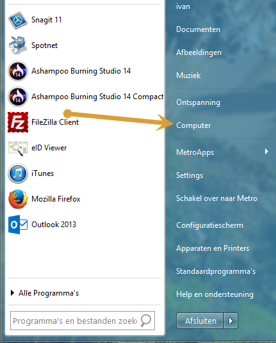Viewport: 276px width, 343px height.
Task: Open shutdown options arrow beside Afsluiten
Action: [231, 321]
